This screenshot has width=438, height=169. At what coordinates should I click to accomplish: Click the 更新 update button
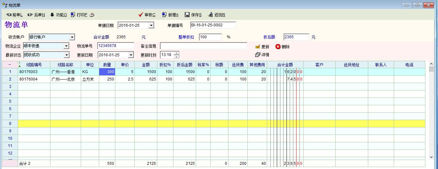(x=262, y=47)
